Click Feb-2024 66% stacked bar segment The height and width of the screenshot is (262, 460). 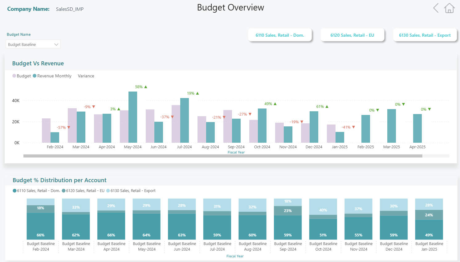click(x=41, y=226)
